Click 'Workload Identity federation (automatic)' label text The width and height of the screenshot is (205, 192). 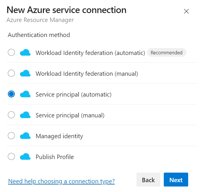tap(90, 53)
